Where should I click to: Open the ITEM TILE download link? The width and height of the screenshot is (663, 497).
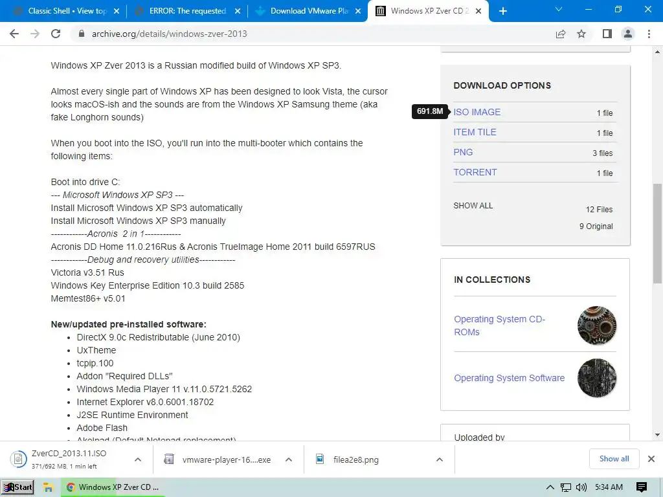475,132
